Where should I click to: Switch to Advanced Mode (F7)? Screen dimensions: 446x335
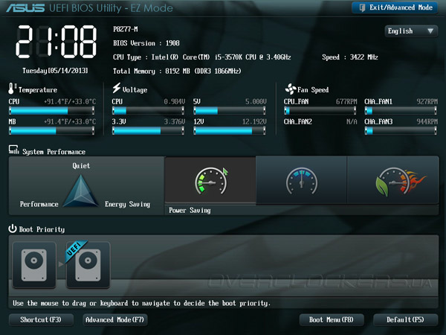(115, 319)
